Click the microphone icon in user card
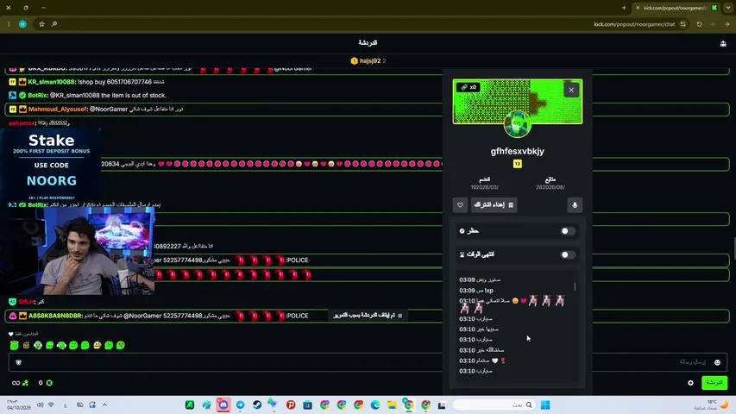Screen dimensions: 736x414 point(575,205)
